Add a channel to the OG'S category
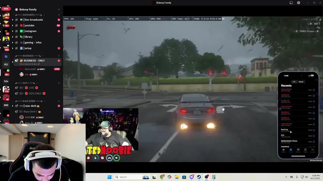 pos(59,83)
